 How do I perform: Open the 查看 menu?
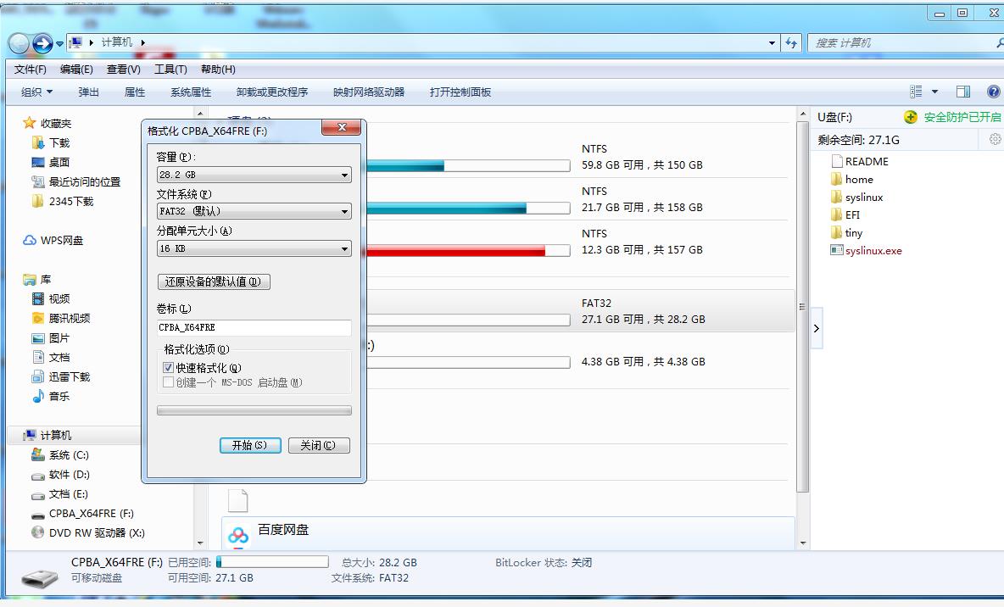coord(122,69)
